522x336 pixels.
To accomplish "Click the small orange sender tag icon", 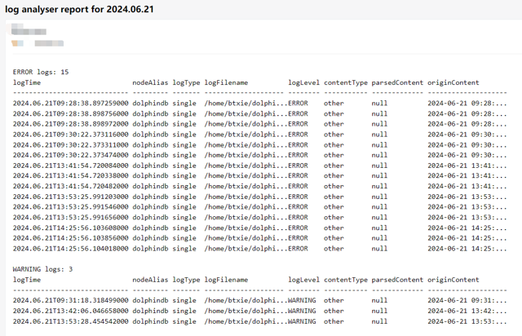I will pos(17,43).
